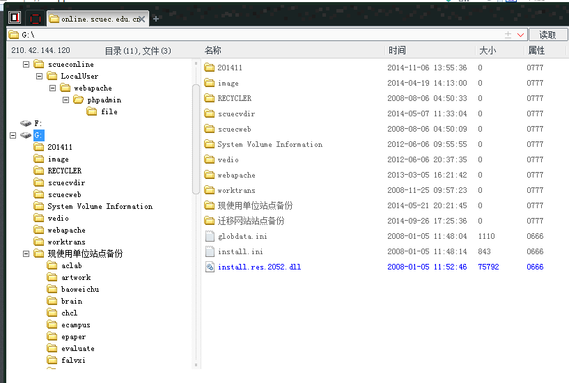Screen dimensions: 569x383
Task: Select evaluate folder icon in tree
Action: [52, 348]
